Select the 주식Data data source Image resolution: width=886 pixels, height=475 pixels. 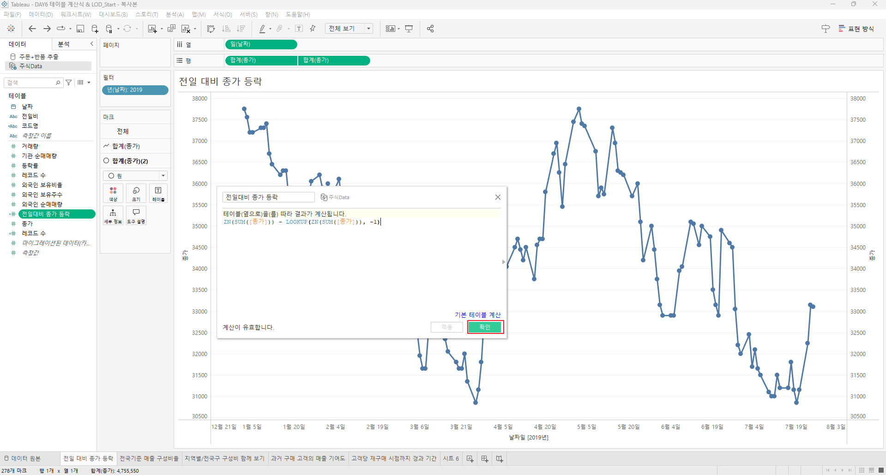click(x=48, y=66)
